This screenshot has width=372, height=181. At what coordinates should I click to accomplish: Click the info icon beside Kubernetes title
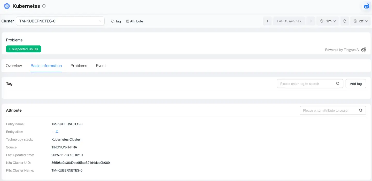pos(44,6)
